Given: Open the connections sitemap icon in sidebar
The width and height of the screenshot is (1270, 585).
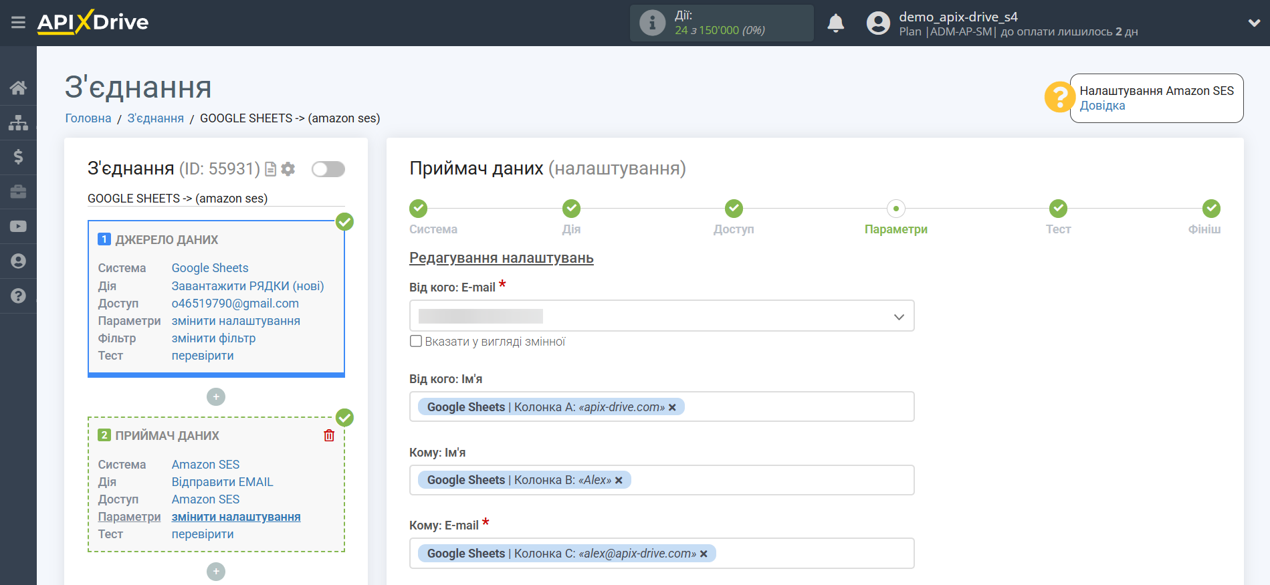Looking at the screenshot, I should [18, 122].
